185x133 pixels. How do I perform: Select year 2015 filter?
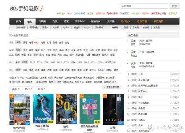[x=66, y=62]
